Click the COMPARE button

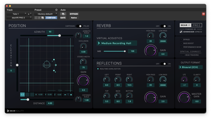pyautogui.click(x=51, y=18)
